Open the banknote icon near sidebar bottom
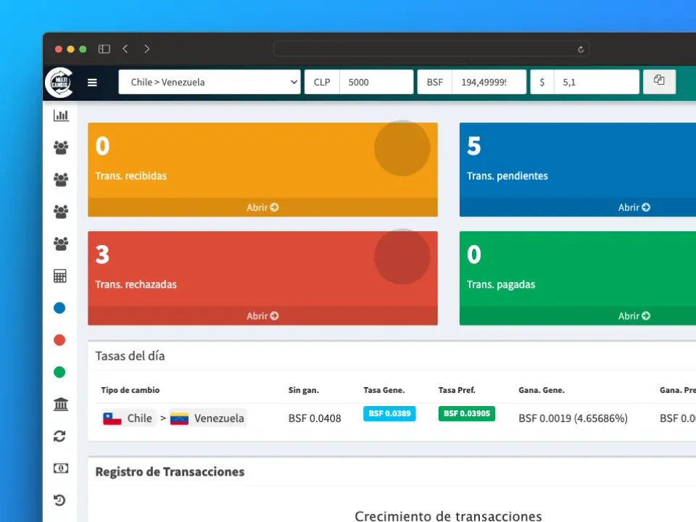The width and height of the screenshot is (696, 522). 60,468
